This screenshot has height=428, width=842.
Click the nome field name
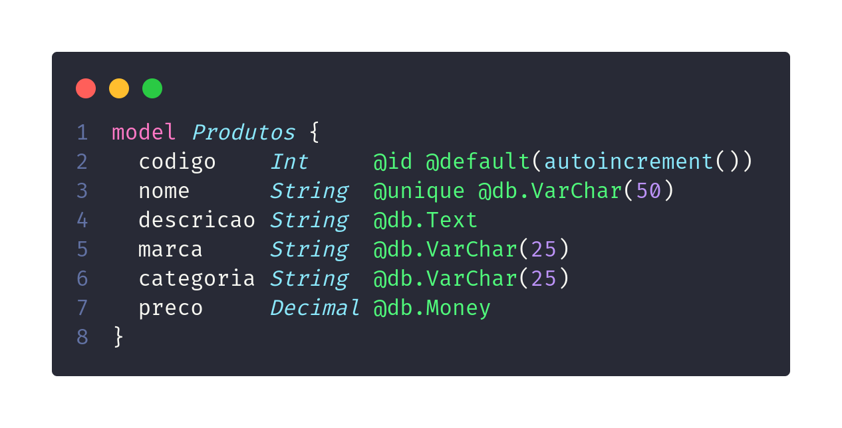(164, 191)
